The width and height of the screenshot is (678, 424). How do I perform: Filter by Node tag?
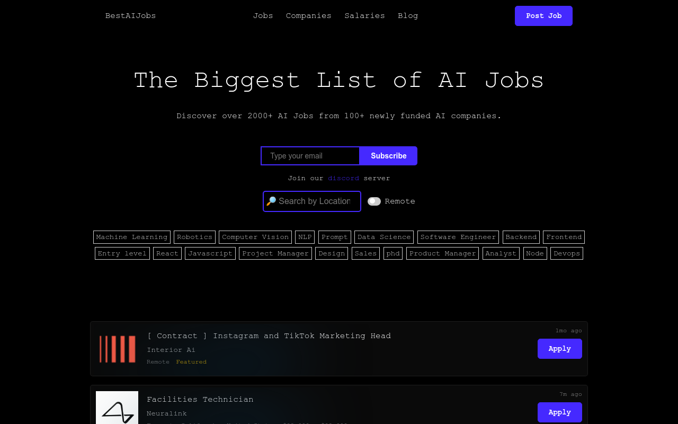(x=535, y=253)
